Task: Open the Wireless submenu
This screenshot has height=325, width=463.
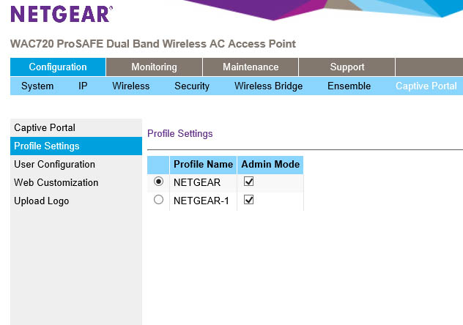Action: pos(131,86)
